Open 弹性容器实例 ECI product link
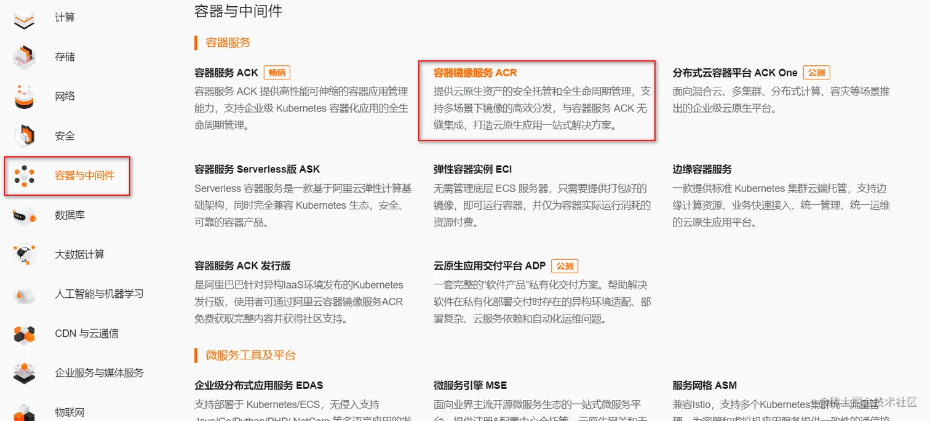This screenshot has width=930, height=421. point(472,169)
